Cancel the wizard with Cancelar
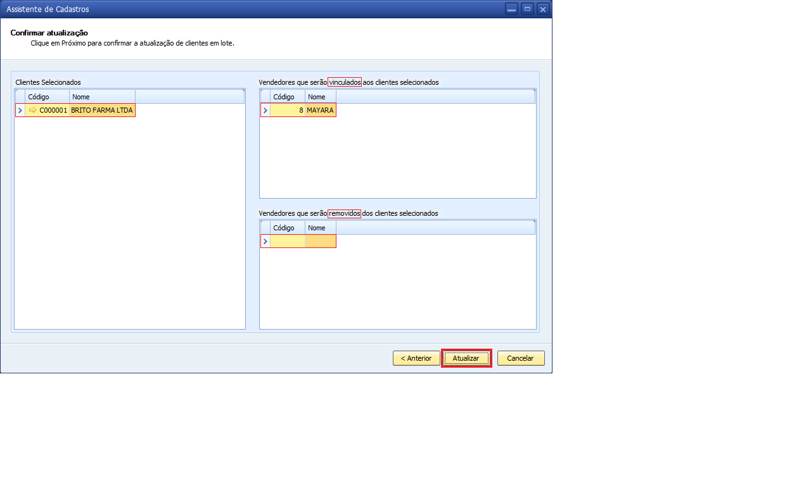 click(x=521, y=358)
